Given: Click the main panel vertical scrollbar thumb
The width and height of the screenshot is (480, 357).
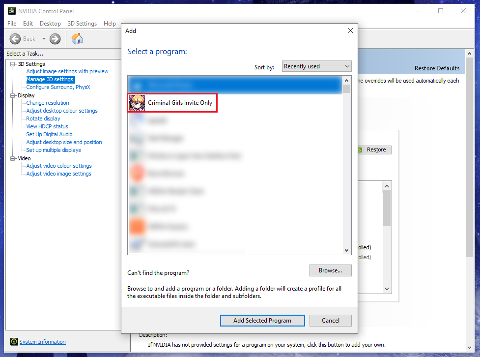Looking at the screenshot, I should (x=469, y=157).
